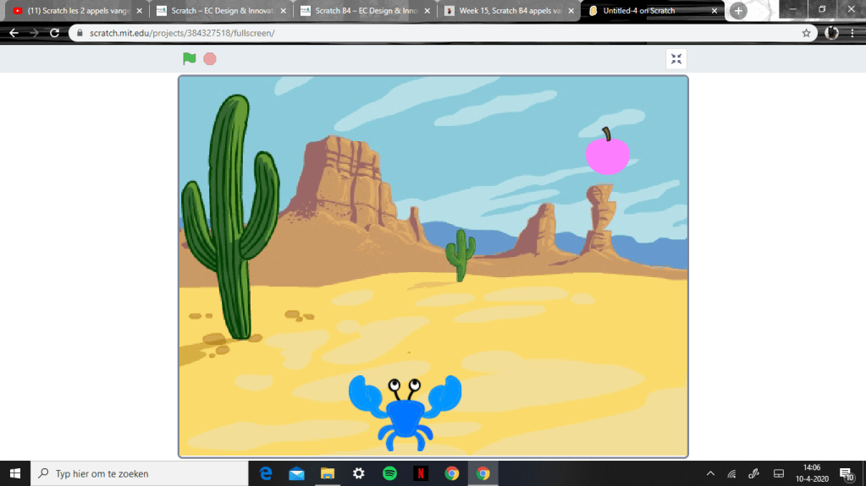Viewport: 866px width, 486px height.
Task: Launch Netflix from the taskbar
Action: pyautogui.click(x=421, y=473)
